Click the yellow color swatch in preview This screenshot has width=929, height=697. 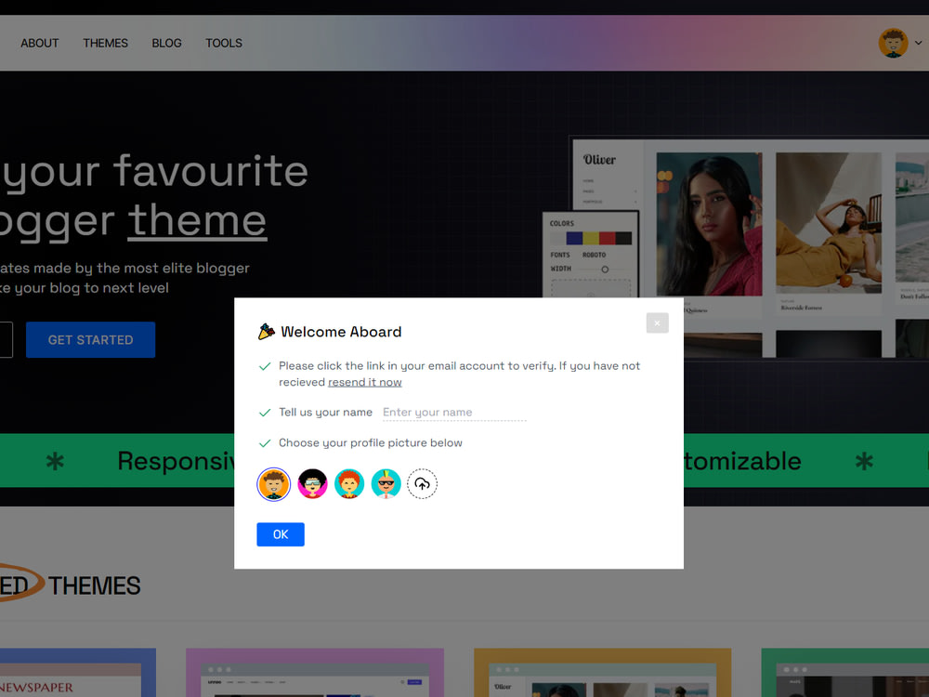pyautogui.click(x=591, y=238)
